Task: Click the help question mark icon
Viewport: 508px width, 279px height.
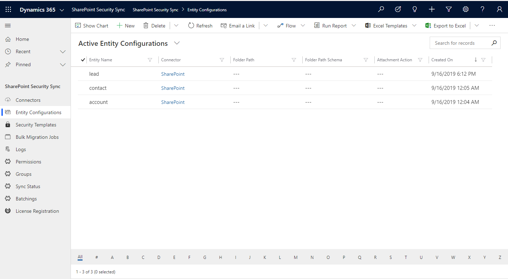Action: pos(483,10)
